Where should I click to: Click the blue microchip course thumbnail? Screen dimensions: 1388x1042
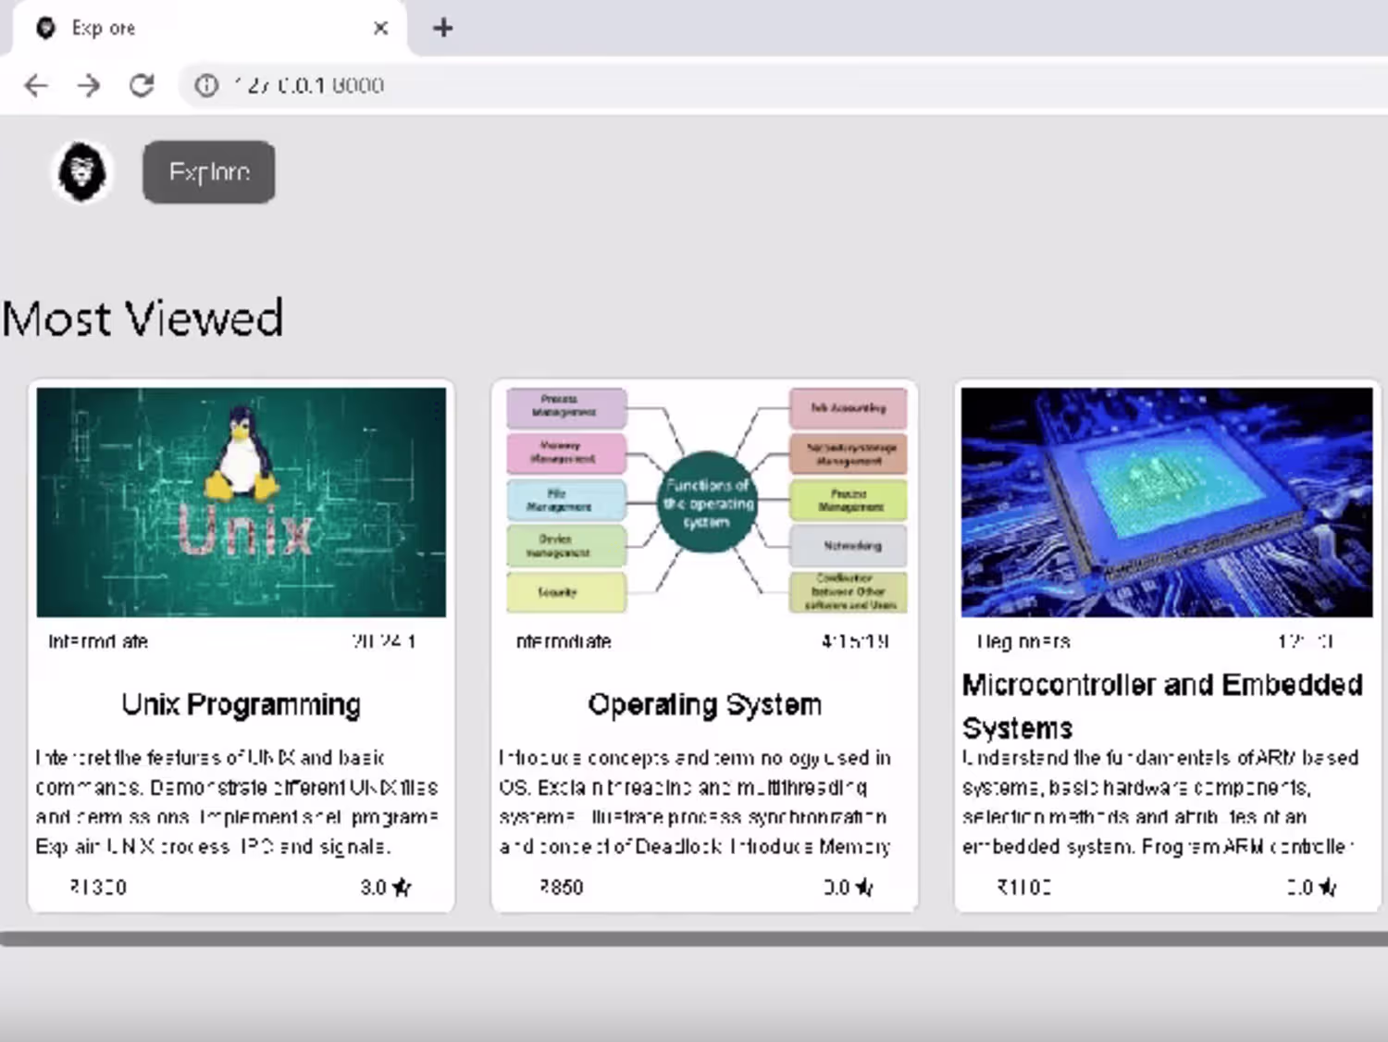(x=1167, y=502)
